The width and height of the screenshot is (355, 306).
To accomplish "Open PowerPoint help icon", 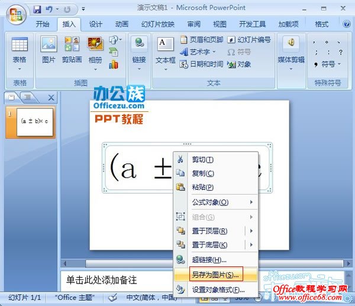I will pos(347,24).
